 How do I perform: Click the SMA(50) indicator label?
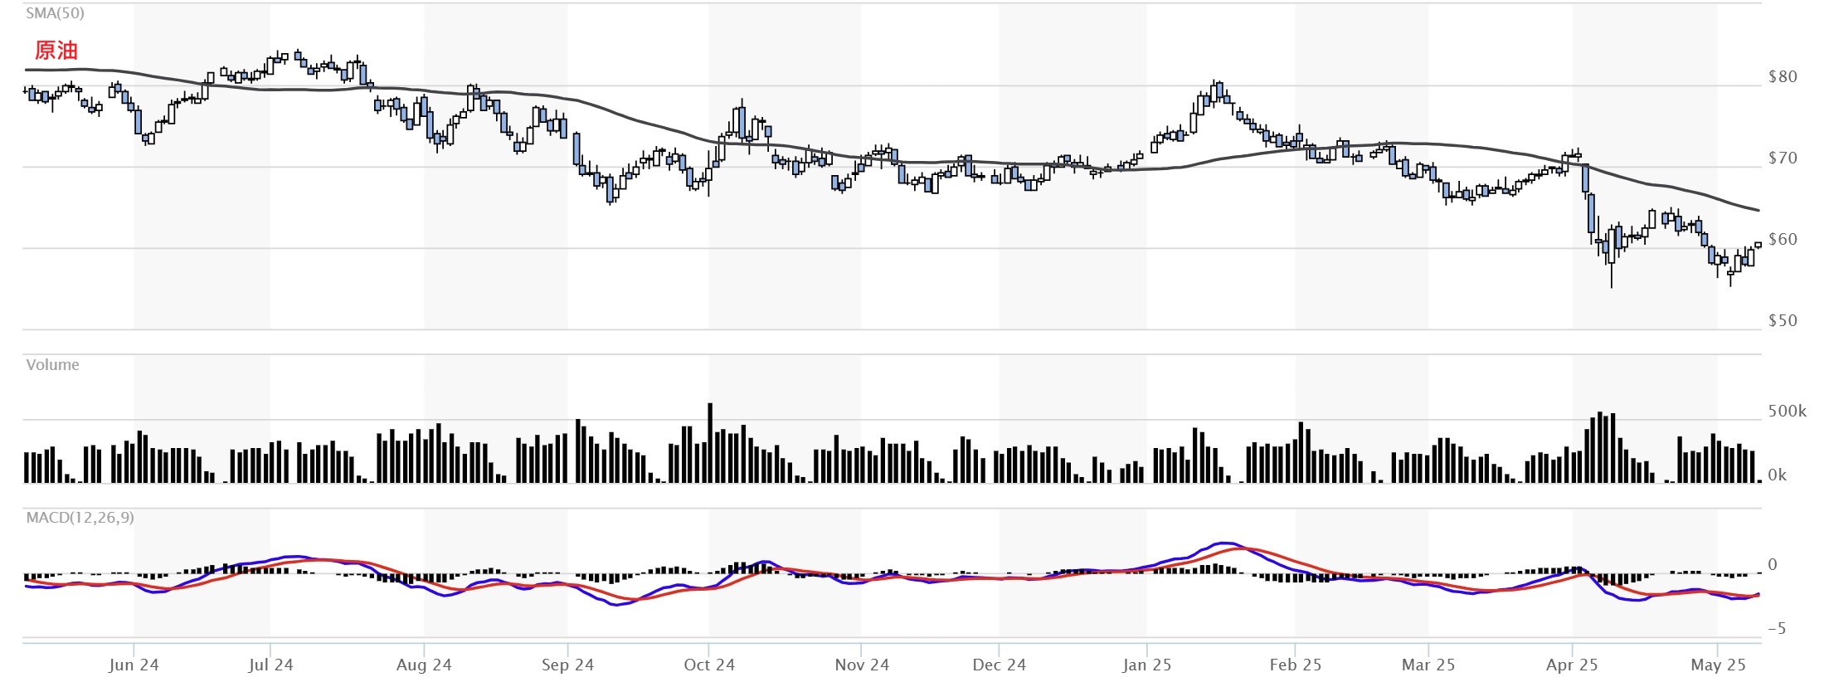[x=55, y=13]
